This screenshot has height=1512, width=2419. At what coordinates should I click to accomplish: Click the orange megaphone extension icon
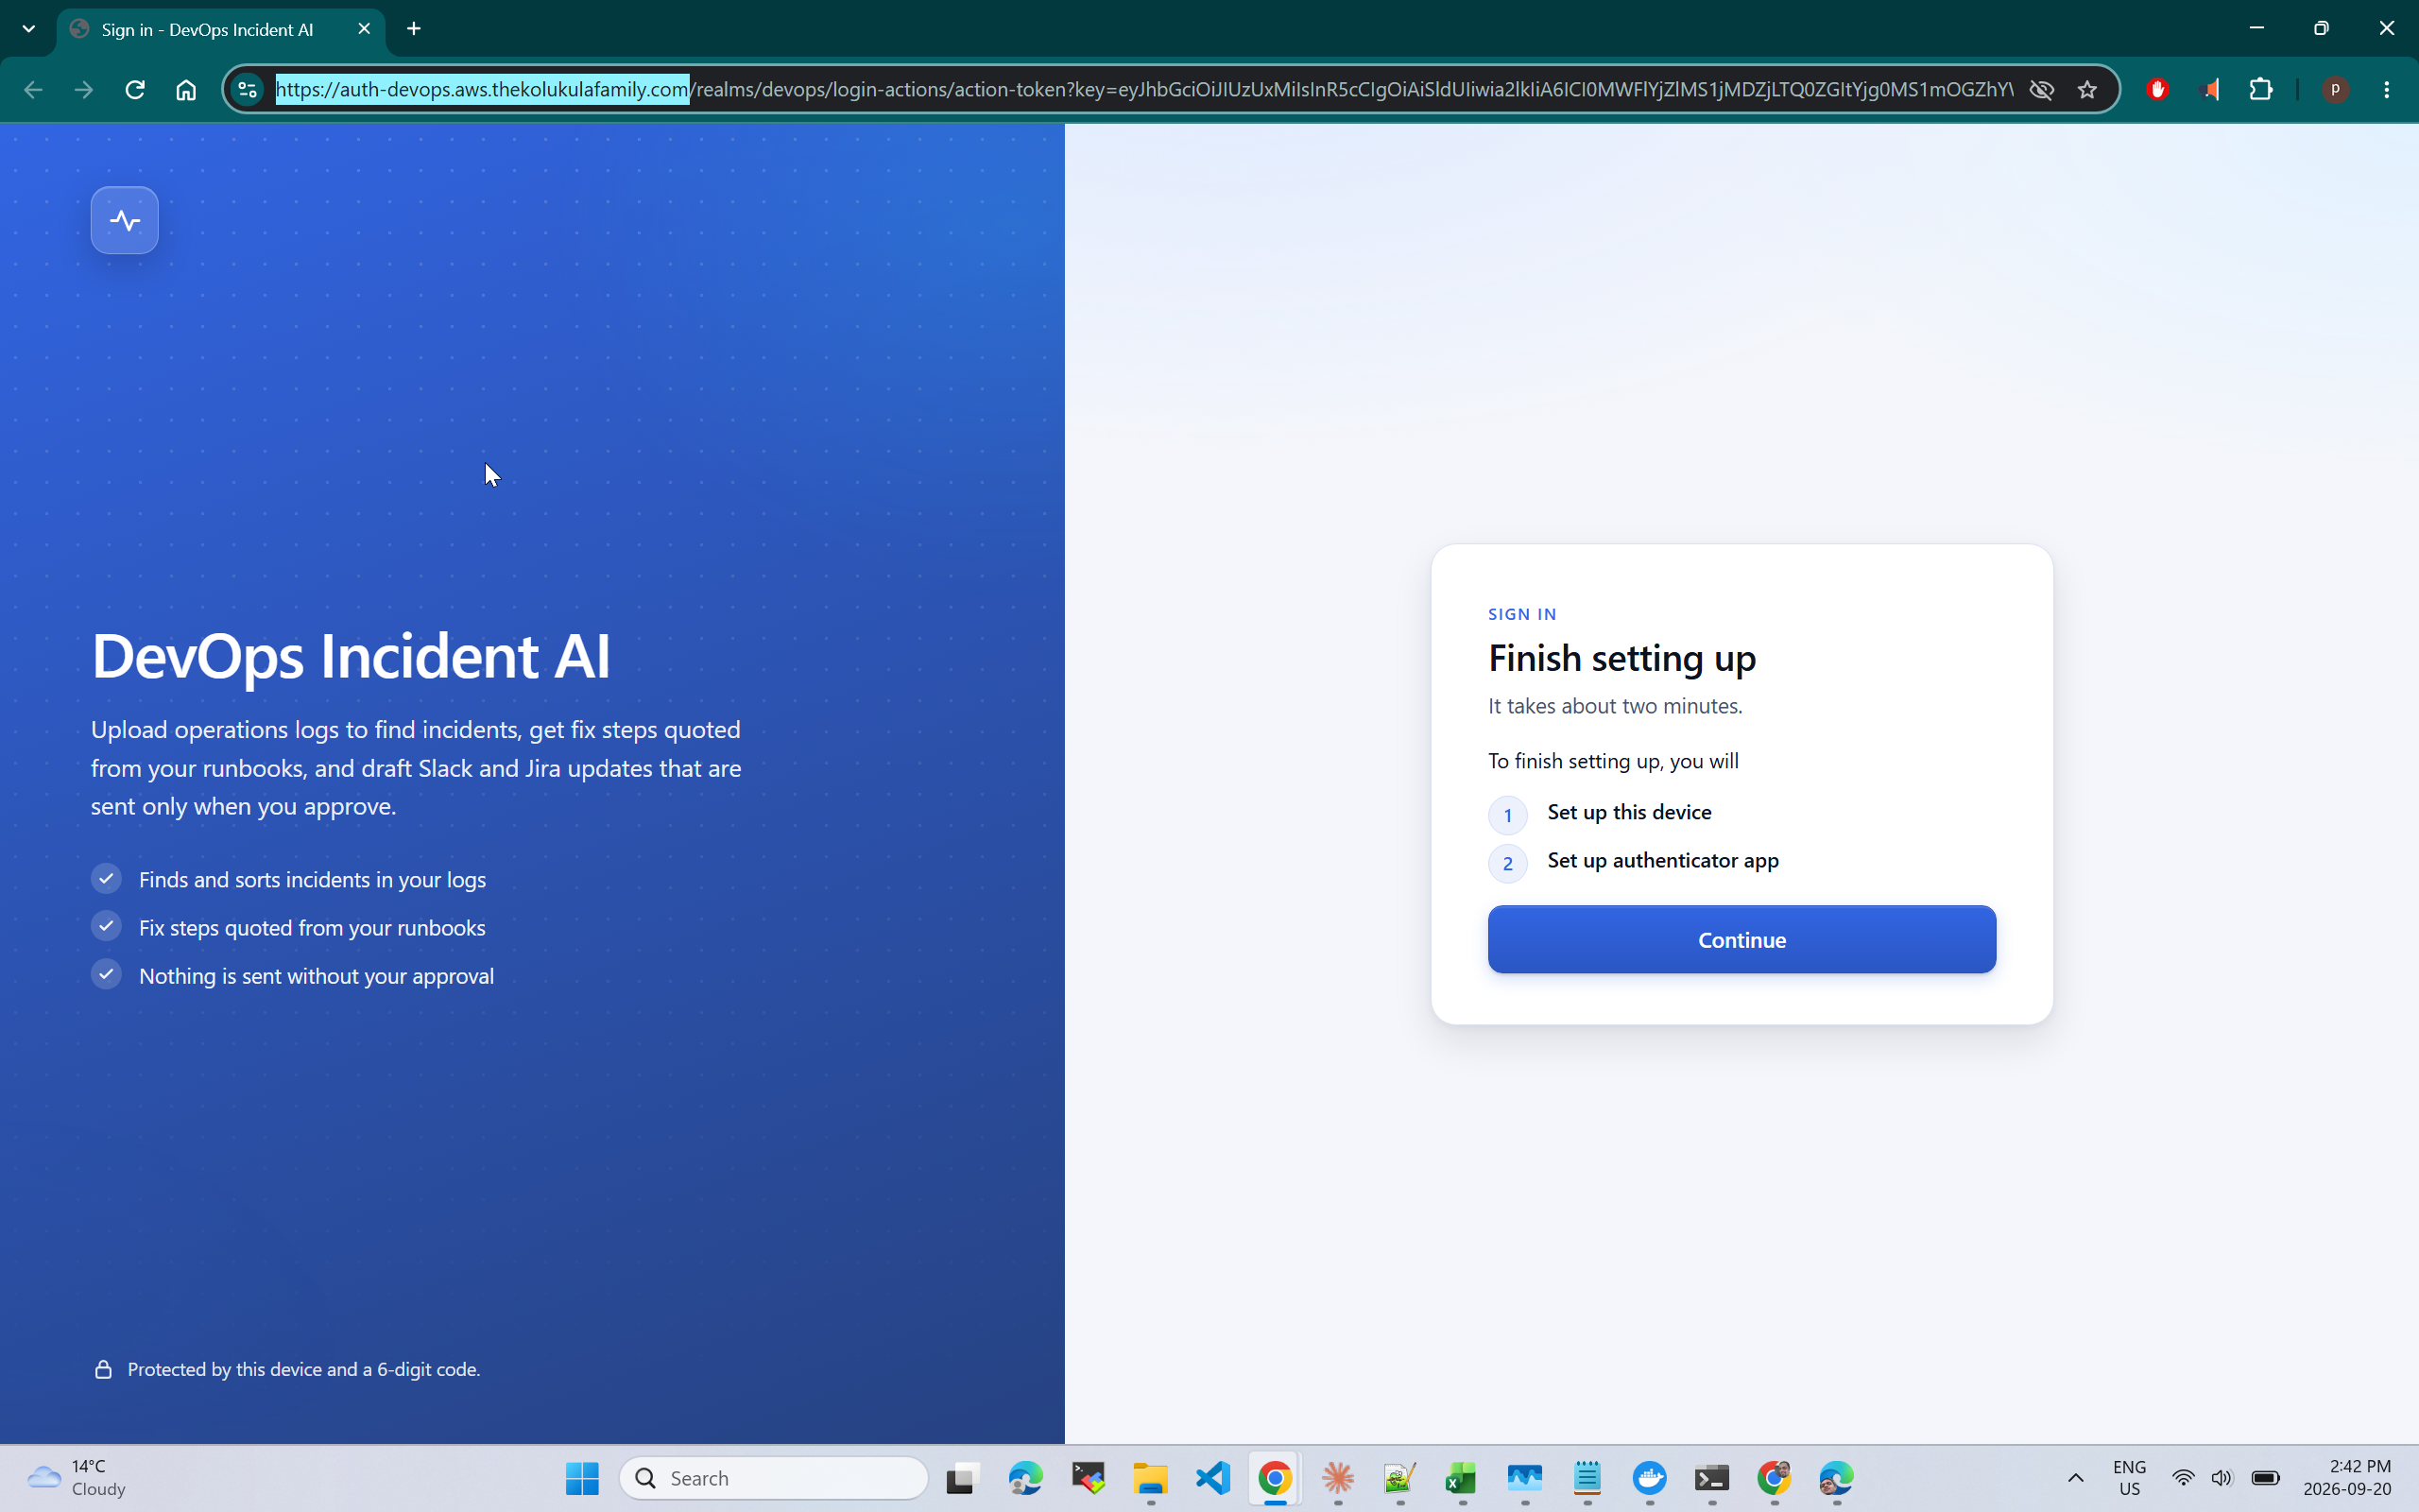[2210, 89]
